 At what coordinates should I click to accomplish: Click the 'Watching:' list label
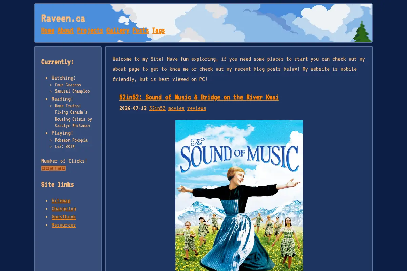click(x=64, y=78)
